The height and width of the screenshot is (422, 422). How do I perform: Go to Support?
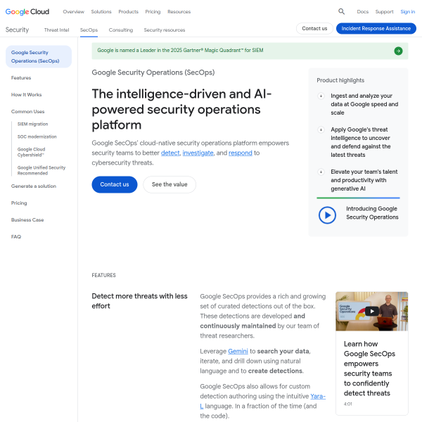[x=384, y=12]
